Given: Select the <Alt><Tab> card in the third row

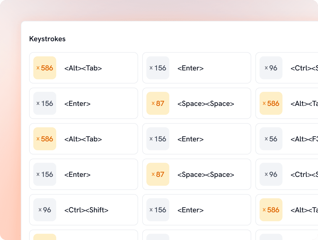Looking at the screenshot, I should pyautogui.click(x=83, y=139).
